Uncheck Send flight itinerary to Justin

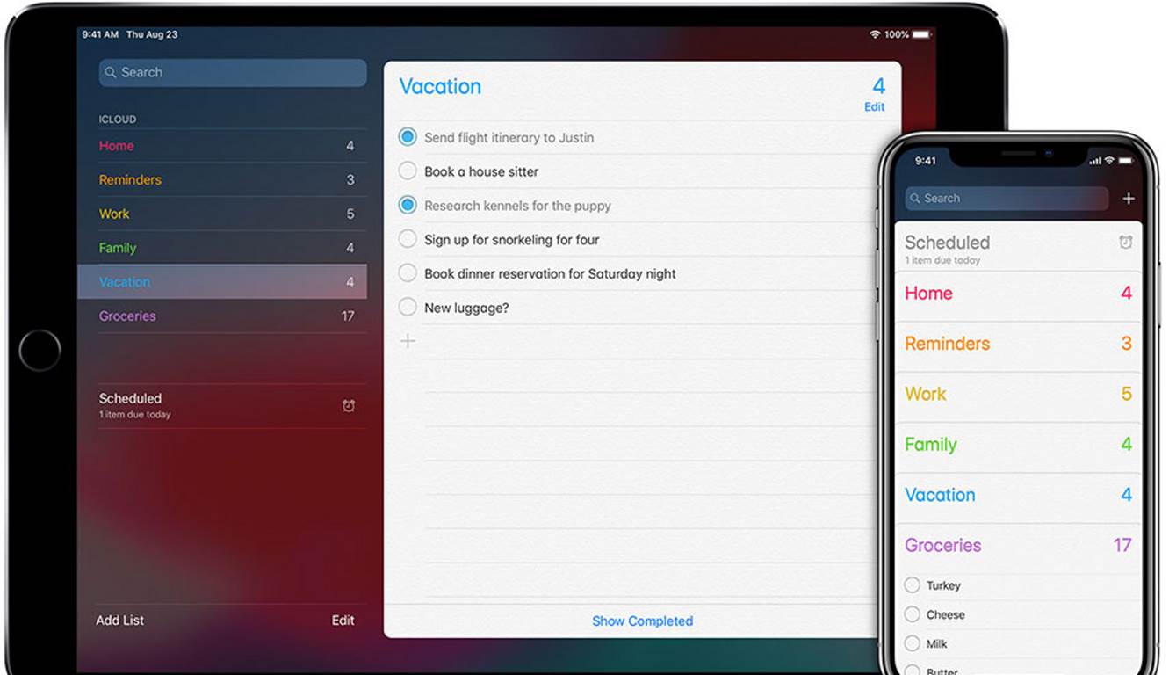(x=408, y=137)
